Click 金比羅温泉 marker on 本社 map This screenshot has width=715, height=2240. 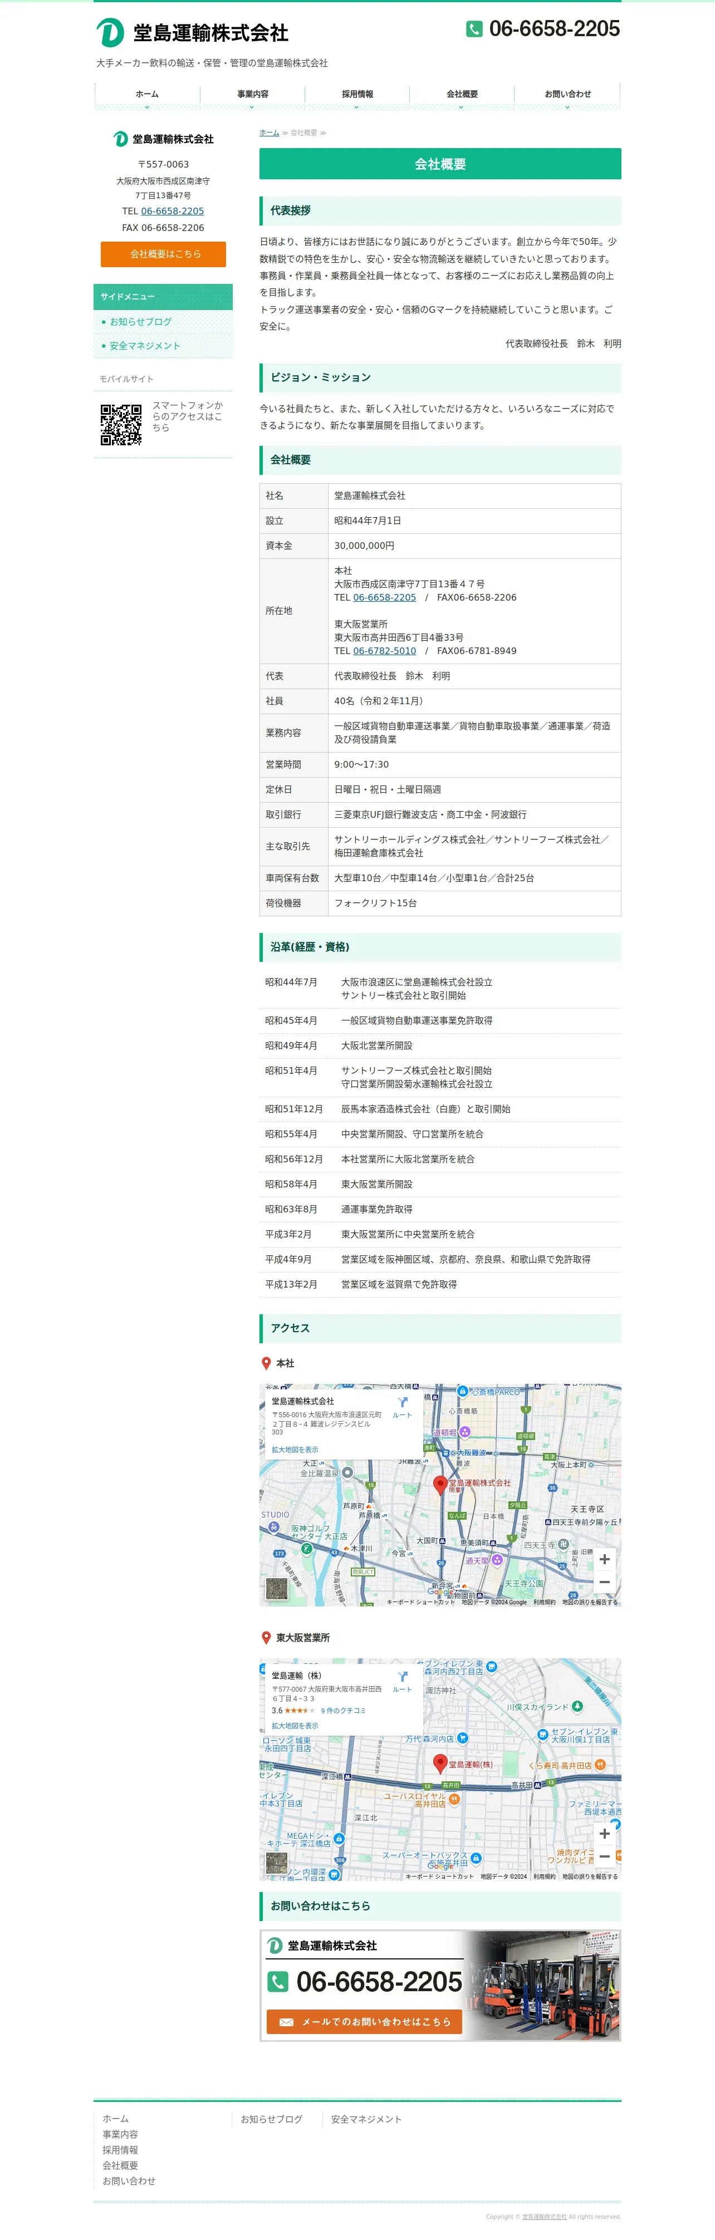click(x=347, y=1472)
